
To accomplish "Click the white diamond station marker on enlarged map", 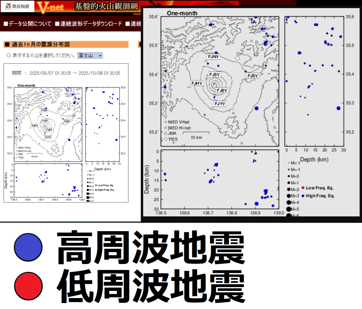I will tap(238, 58).
